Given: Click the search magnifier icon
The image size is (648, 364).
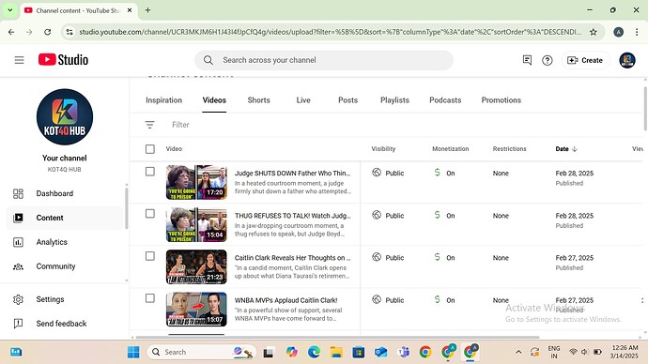Looking at the screenshot, I should [x=208, y=60].
